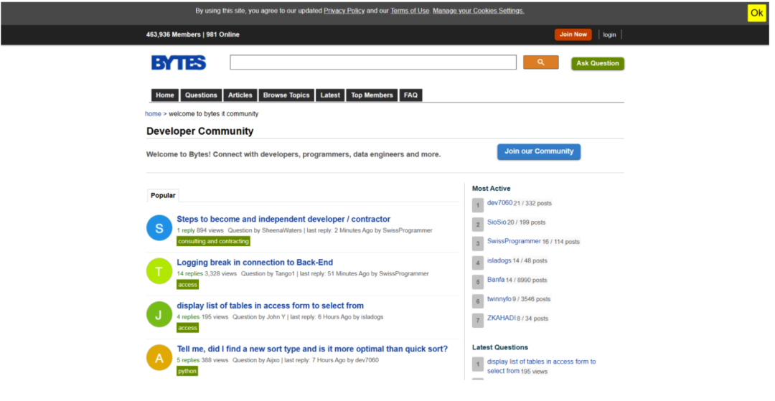Click badge 1 under Latest Questions
Screen dimensions: 775x401
(x=477, y=364)
